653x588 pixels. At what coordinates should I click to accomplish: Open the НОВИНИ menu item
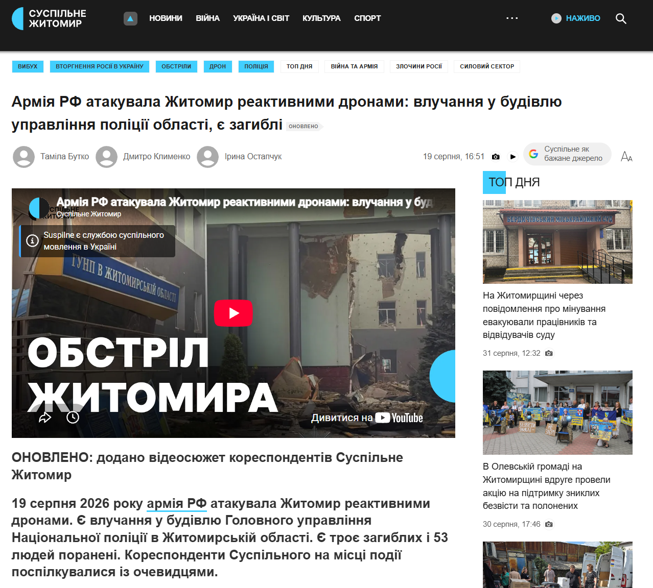tap(166, 18)
